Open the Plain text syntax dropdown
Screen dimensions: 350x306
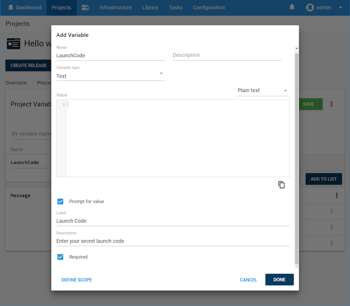coord(263,90)
